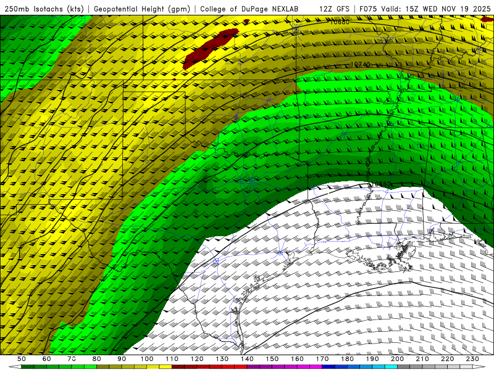This screenshot has height=370, width=494.
Task: Click the 160 label on the color scale
Action: [x=297, y=359]
